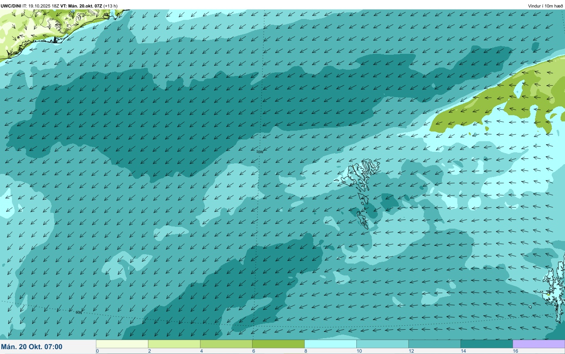
Task: Click the '(+13 h)' forecast offset text
Action: click(x=110, y=6)
